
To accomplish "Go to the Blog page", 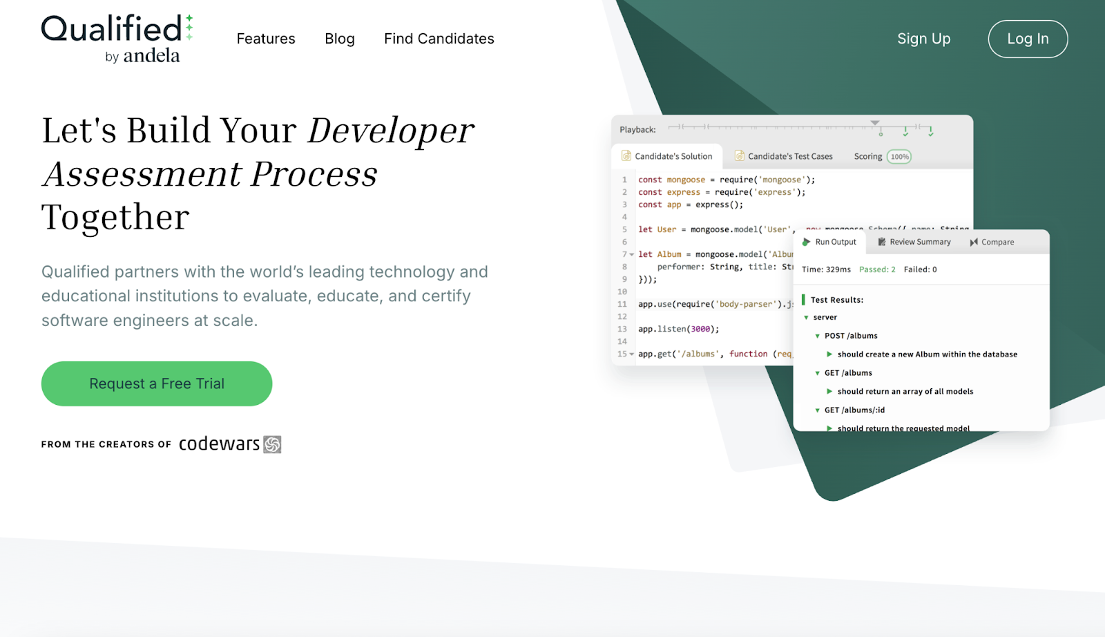I will pos(340,39).
